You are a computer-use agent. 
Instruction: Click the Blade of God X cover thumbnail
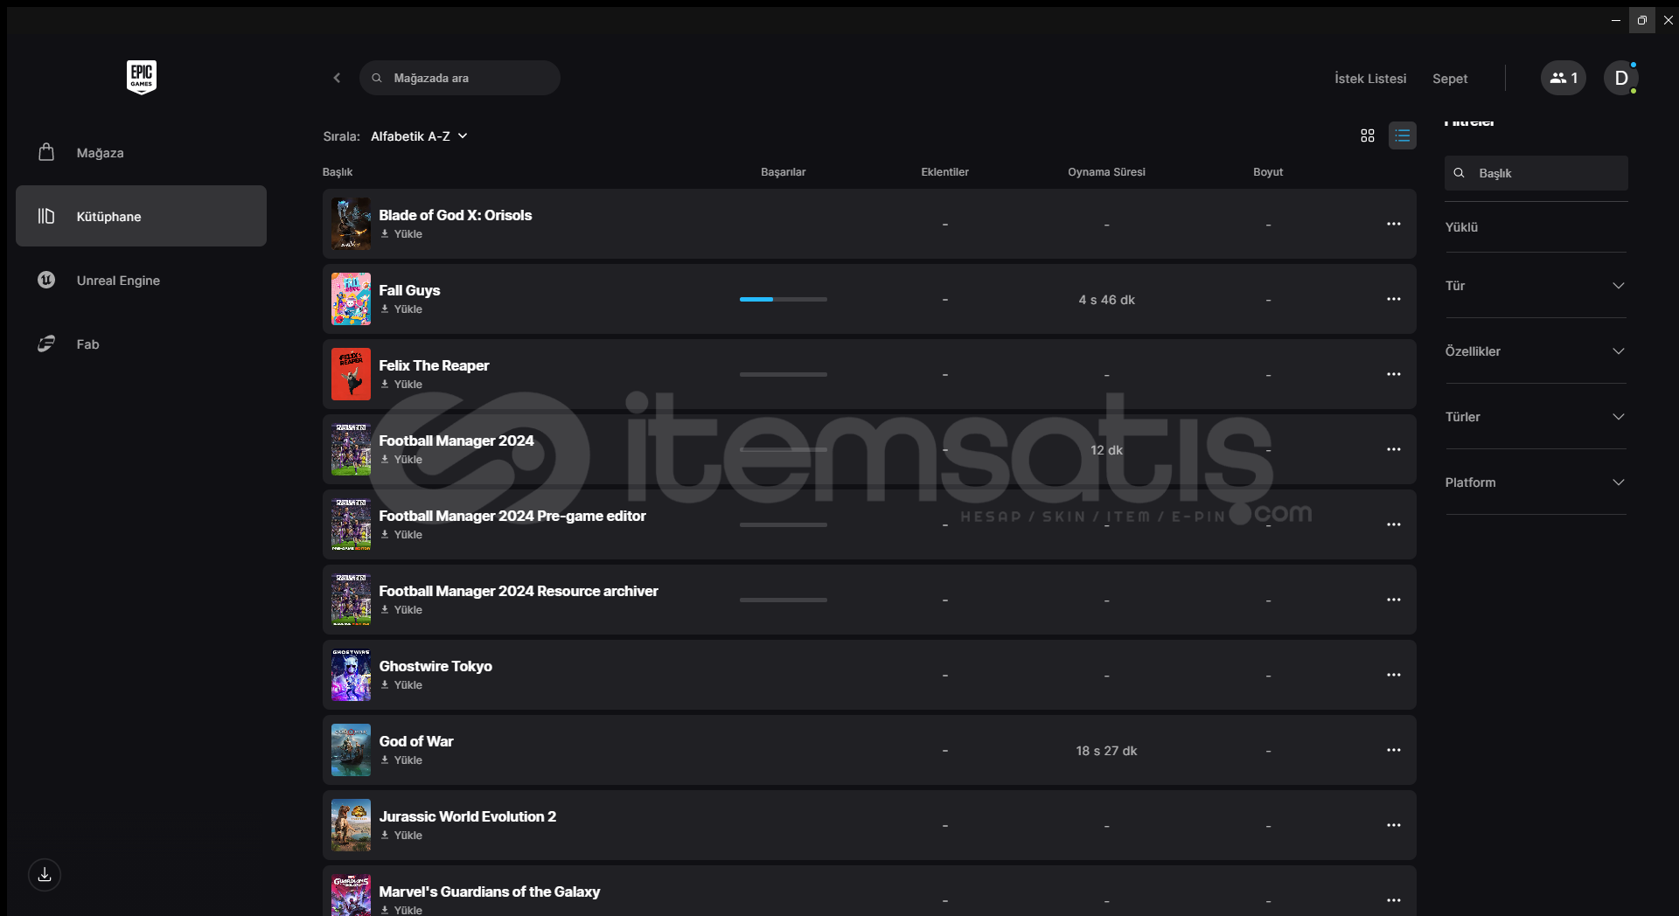351,224
